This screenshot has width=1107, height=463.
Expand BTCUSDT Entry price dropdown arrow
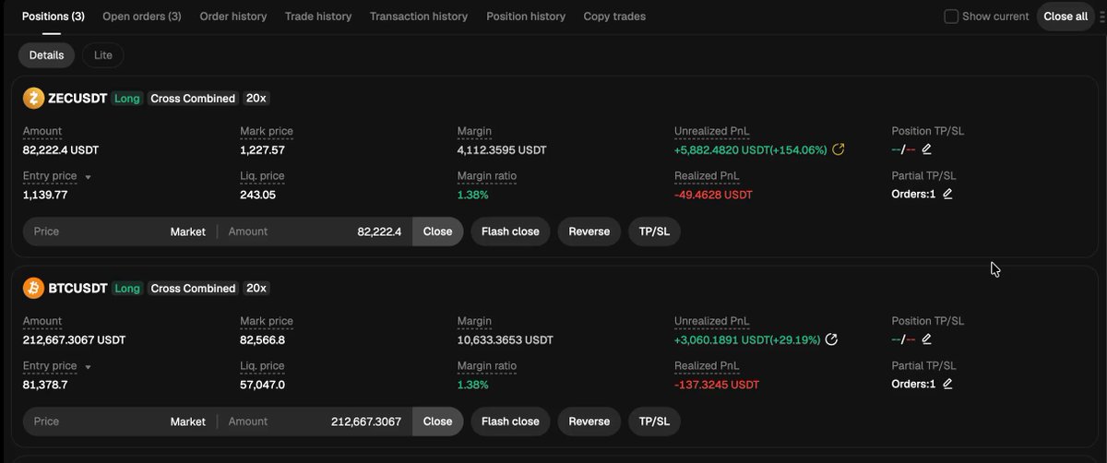[88, 366]
